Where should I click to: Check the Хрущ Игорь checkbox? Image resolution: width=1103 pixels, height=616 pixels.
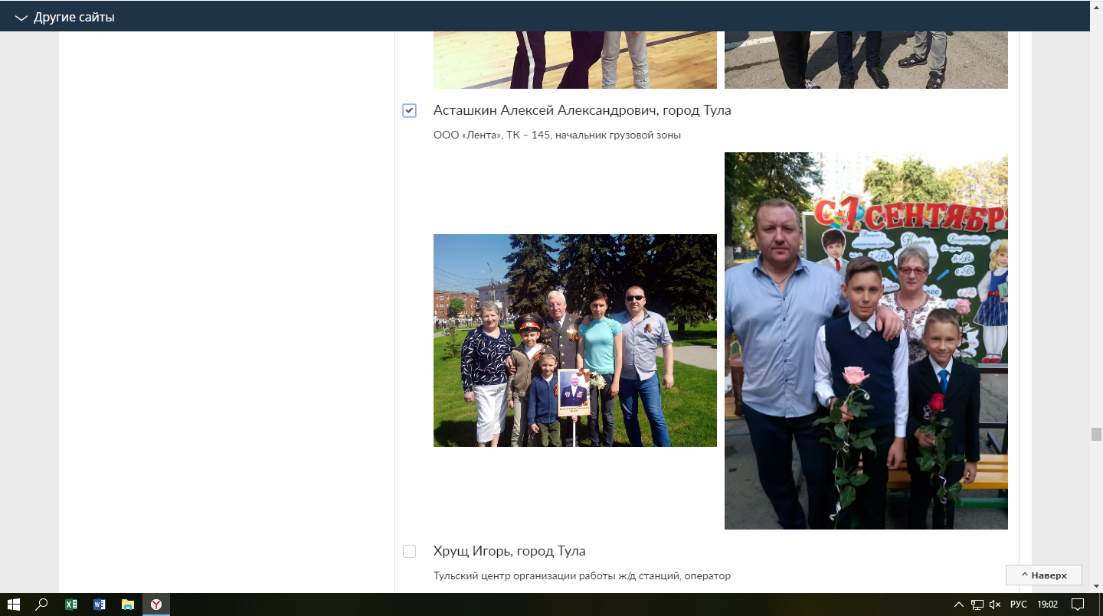click(x=409, y=552)
